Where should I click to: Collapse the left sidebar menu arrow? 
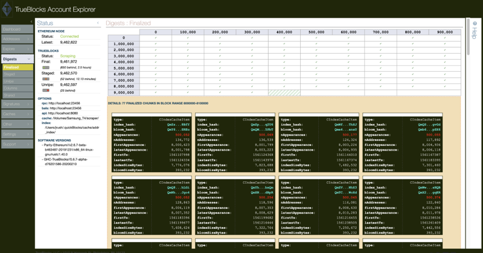[x=31, y=22]
